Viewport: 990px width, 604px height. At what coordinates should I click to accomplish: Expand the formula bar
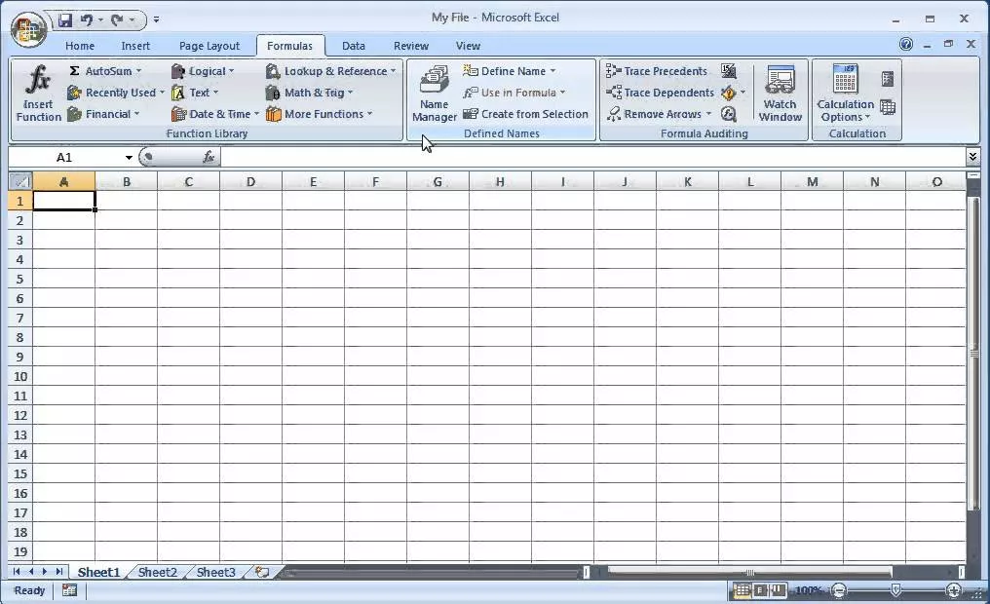pos(972,156)
